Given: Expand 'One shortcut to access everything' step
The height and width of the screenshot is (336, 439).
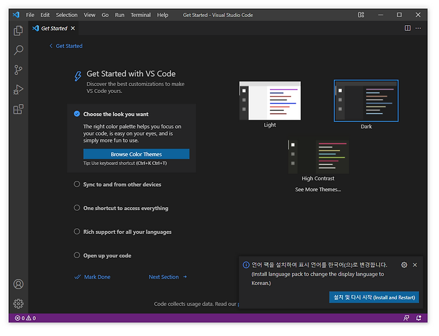Looking at the screenshot, I should [126, 208].
